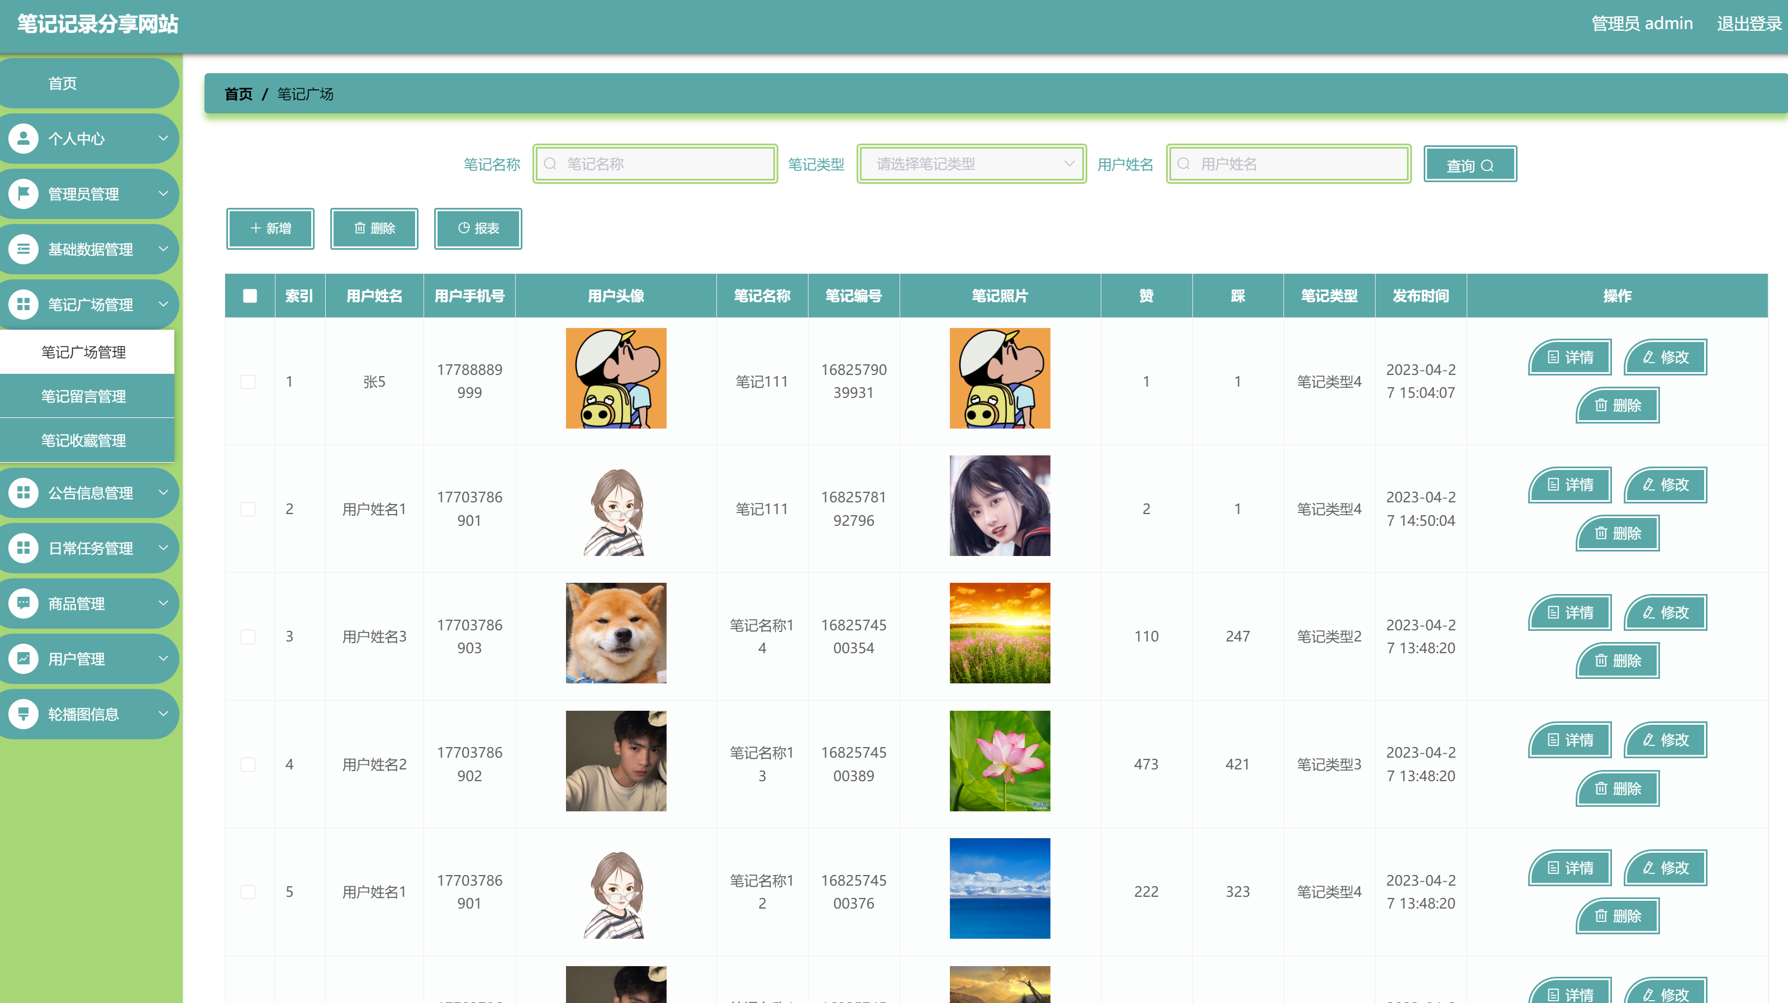This screenshot has width=1788, height=1003.
Task: Check the checkbox for row index 2
Action: [248, 510]
